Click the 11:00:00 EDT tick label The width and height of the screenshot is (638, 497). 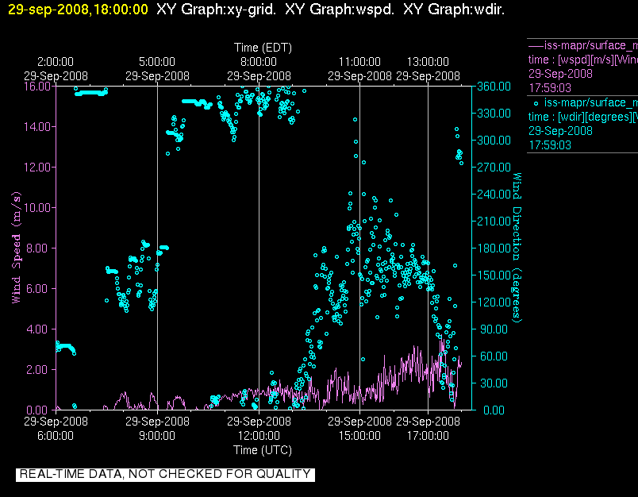[359, 62]
